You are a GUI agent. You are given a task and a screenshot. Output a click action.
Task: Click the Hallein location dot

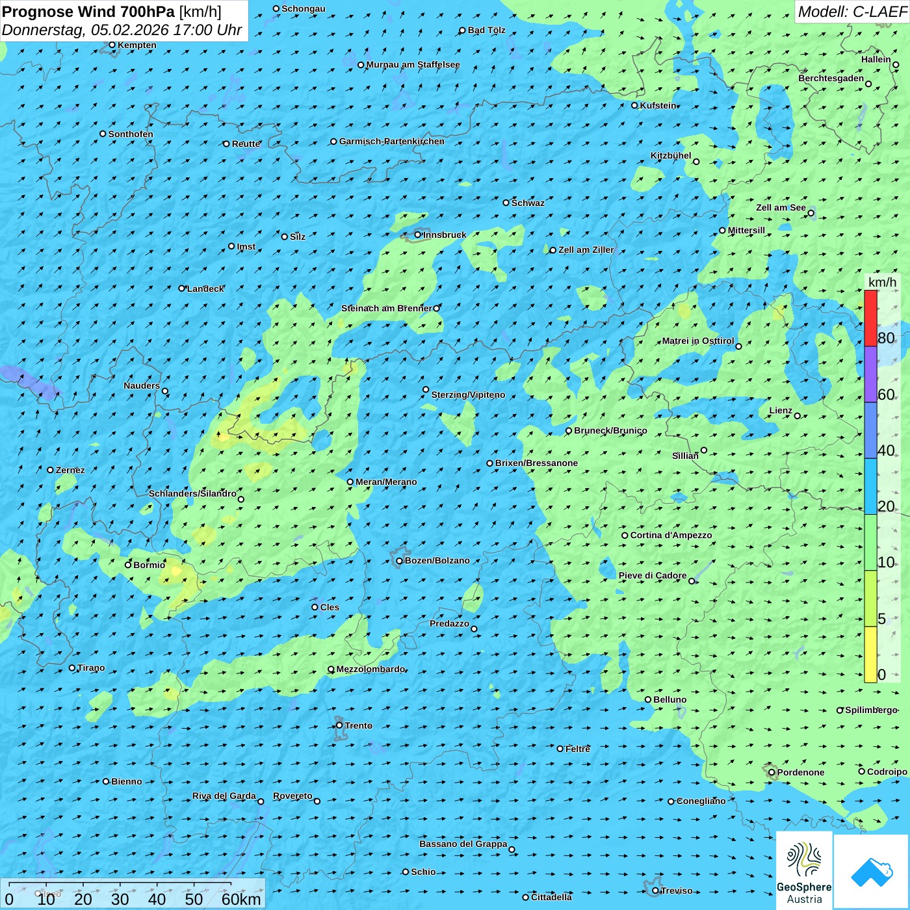tap(896, 64)
